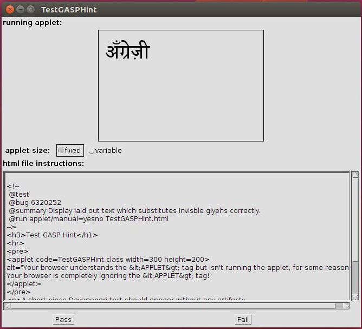Click the '<pre>' opening tag line
The image size is (362, 329).
(x=17, y=251)
